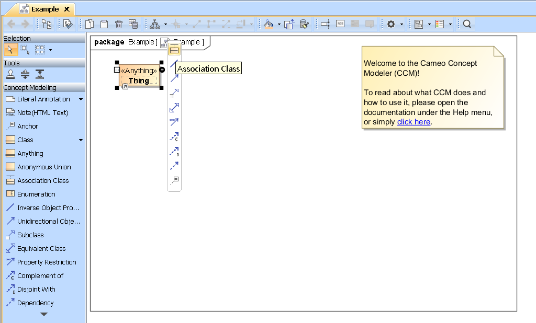536x323 pixels.
Task: Click the Delete trash can toolbar icon
Action: pos(119,24)
